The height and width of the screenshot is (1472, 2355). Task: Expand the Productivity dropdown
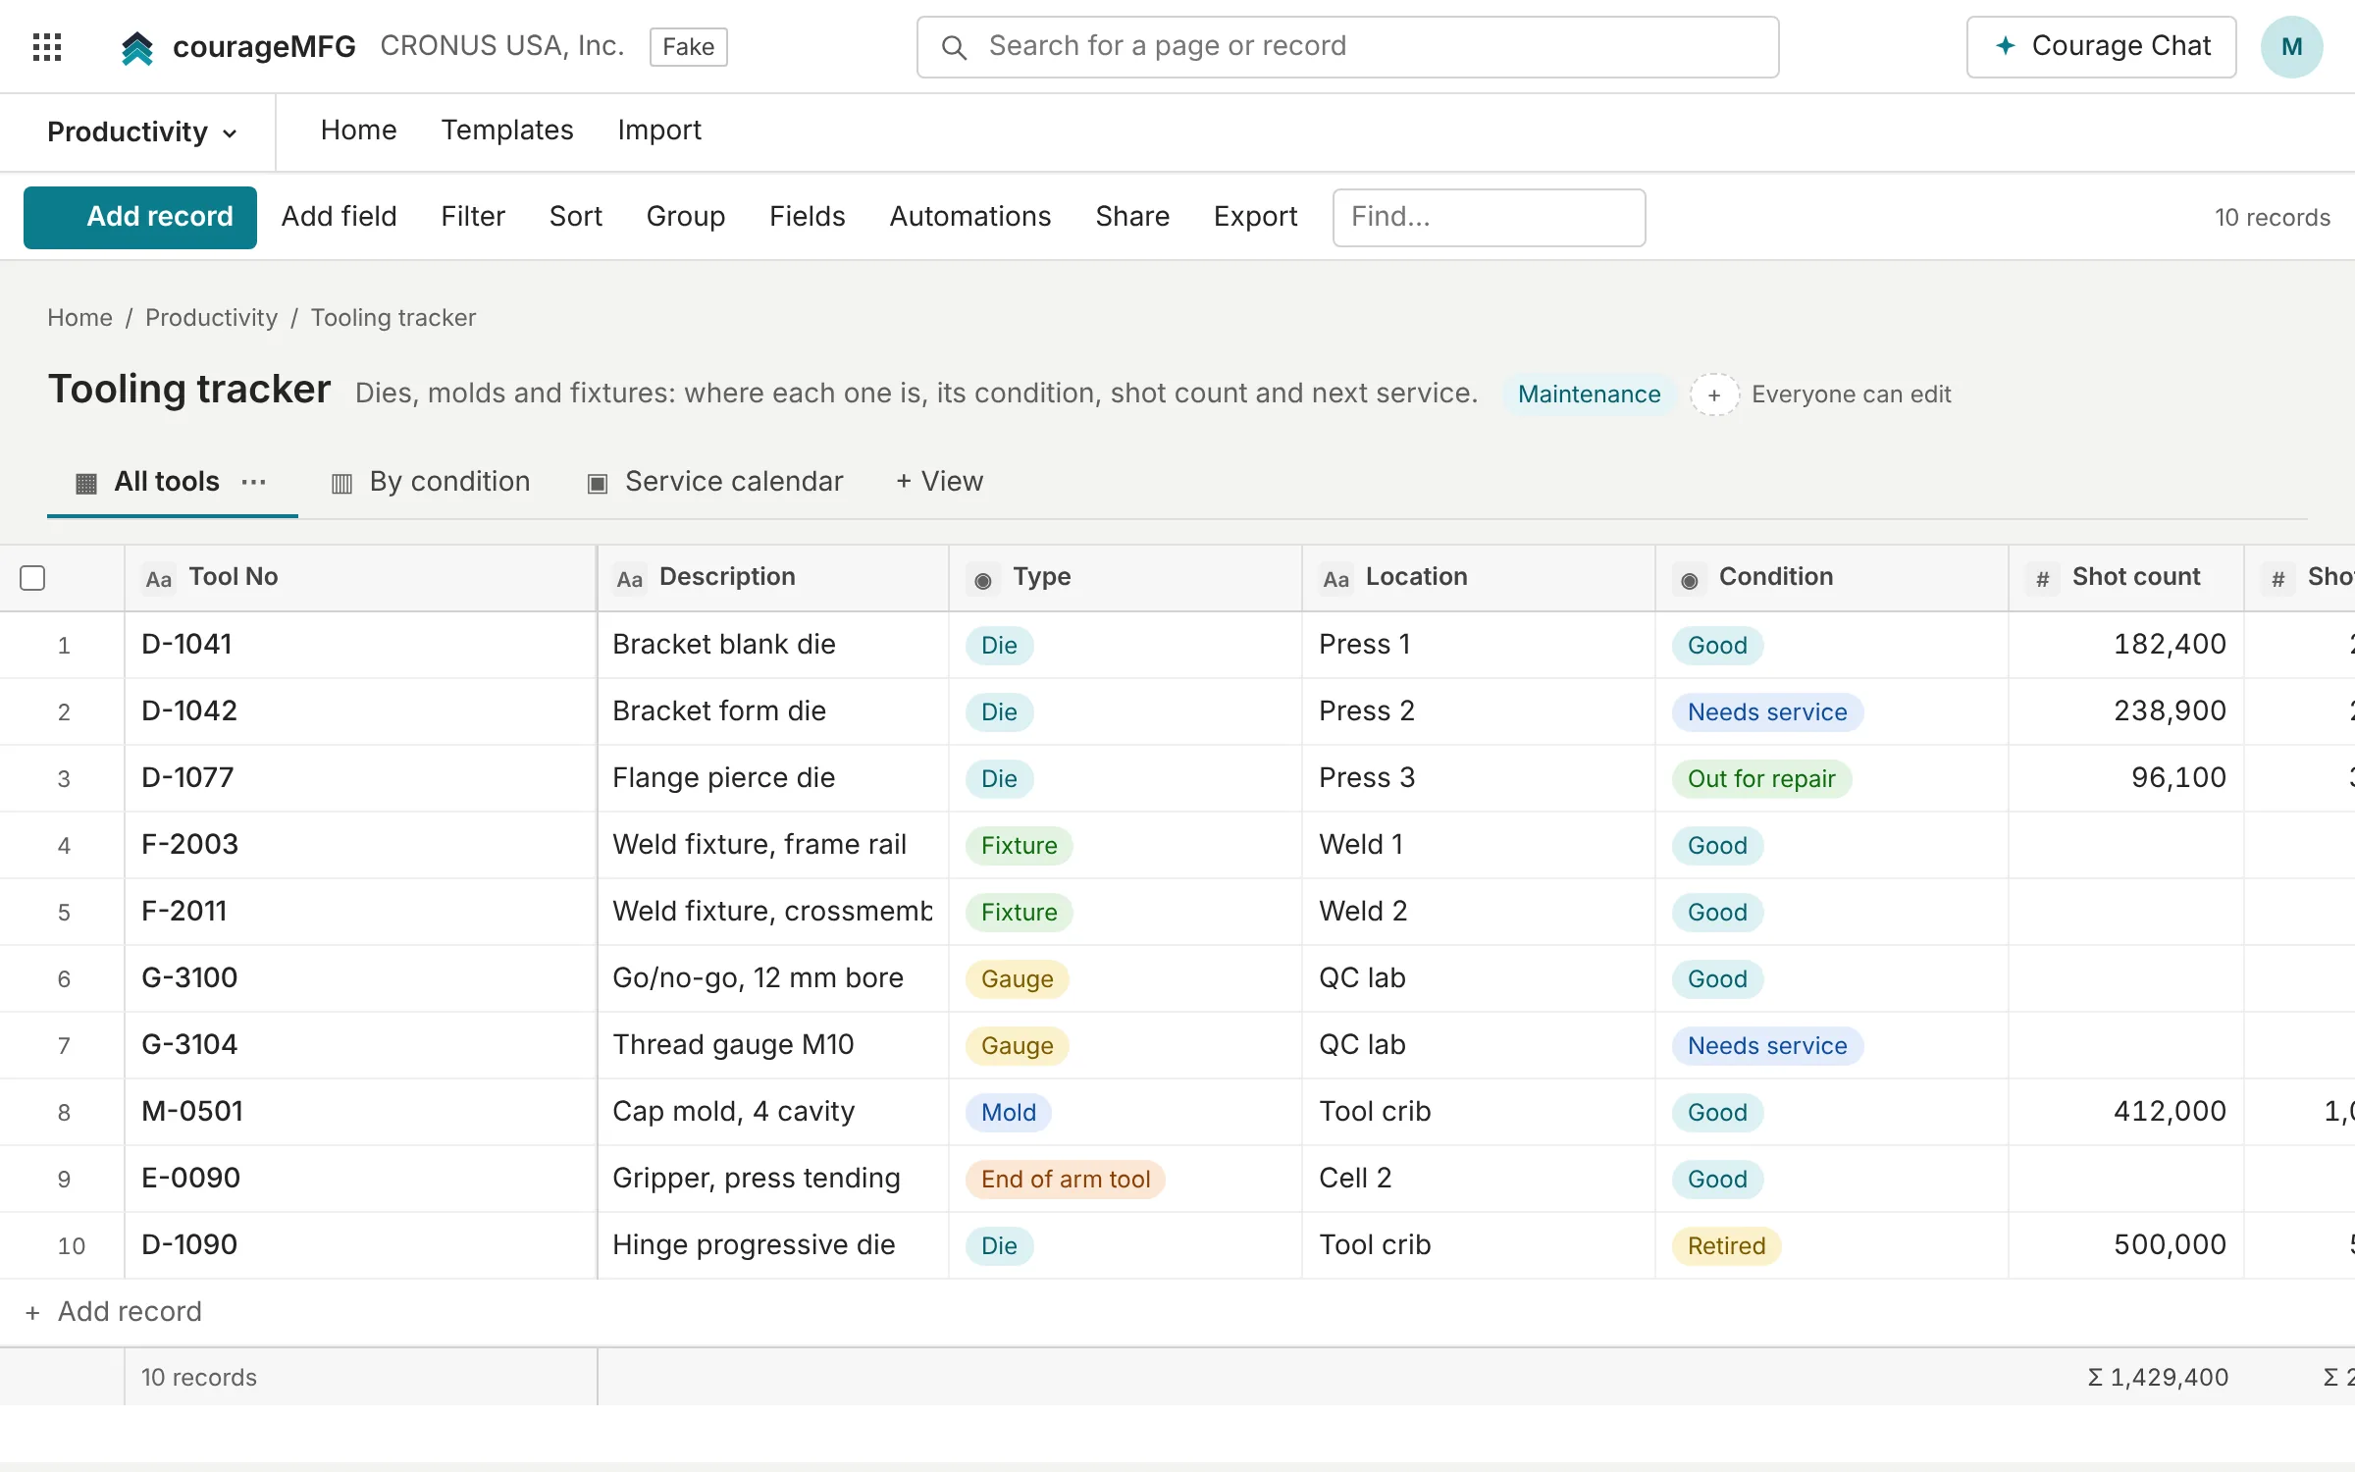click(142, 132)
